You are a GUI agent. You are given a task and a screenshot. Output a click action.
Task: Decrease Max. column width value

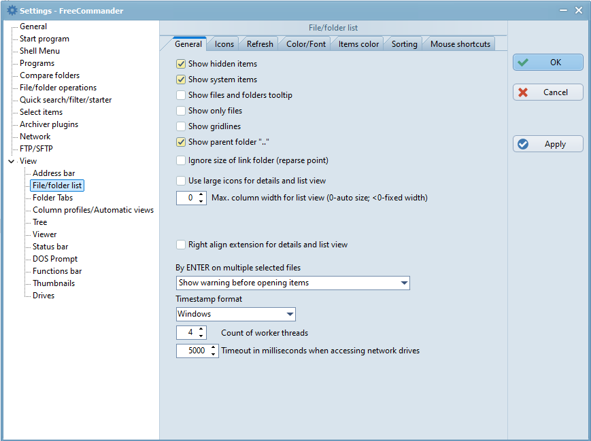[x=201, y=201]
